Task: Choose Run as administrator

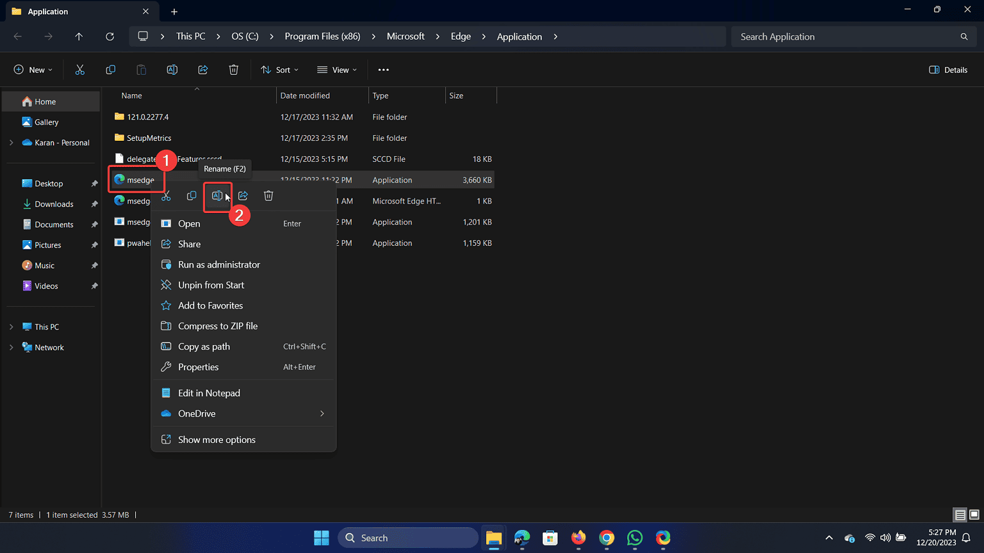Action: 243,264
